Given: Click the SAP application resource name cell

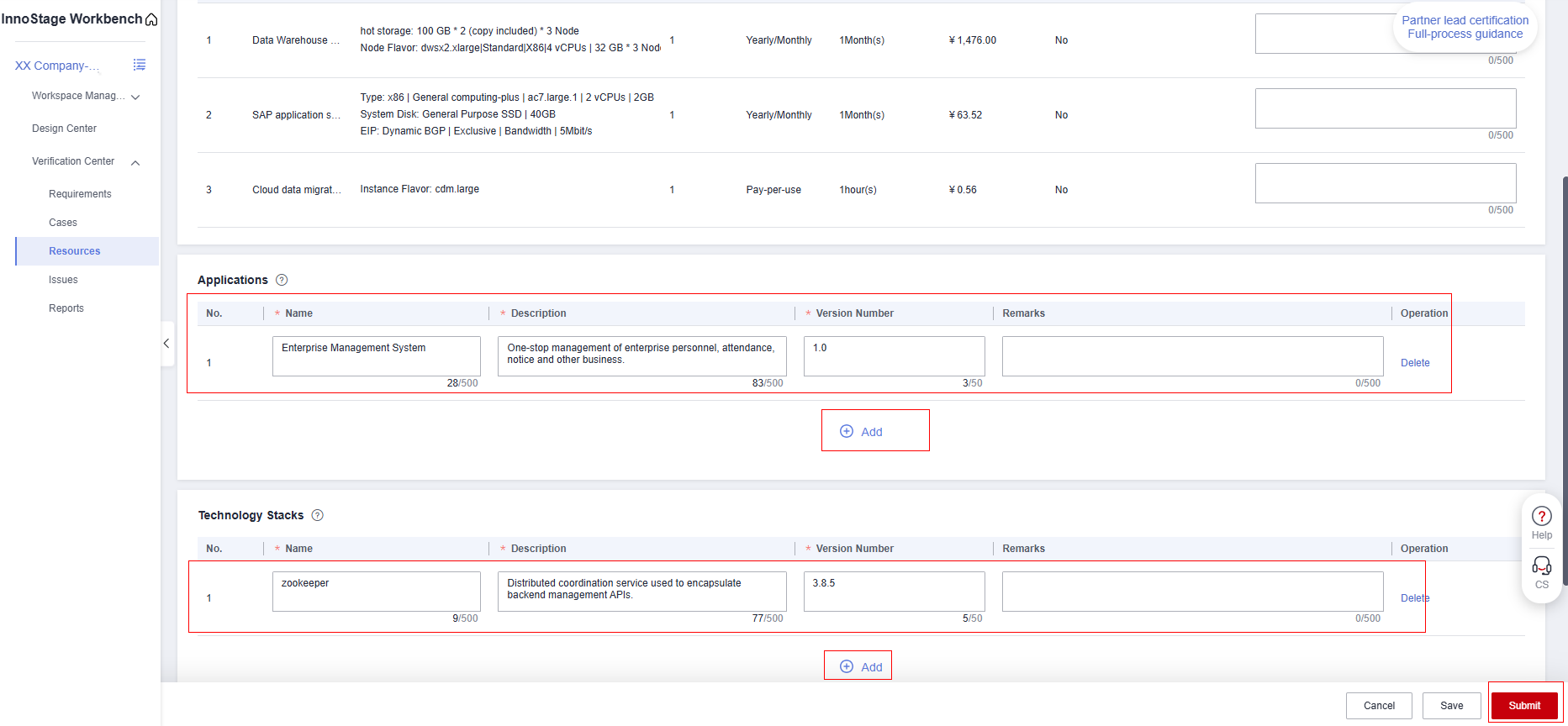Looking at the screenshot, I should point(296,115).
